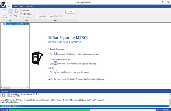Click the large database hammer logo

click(38, 58)
